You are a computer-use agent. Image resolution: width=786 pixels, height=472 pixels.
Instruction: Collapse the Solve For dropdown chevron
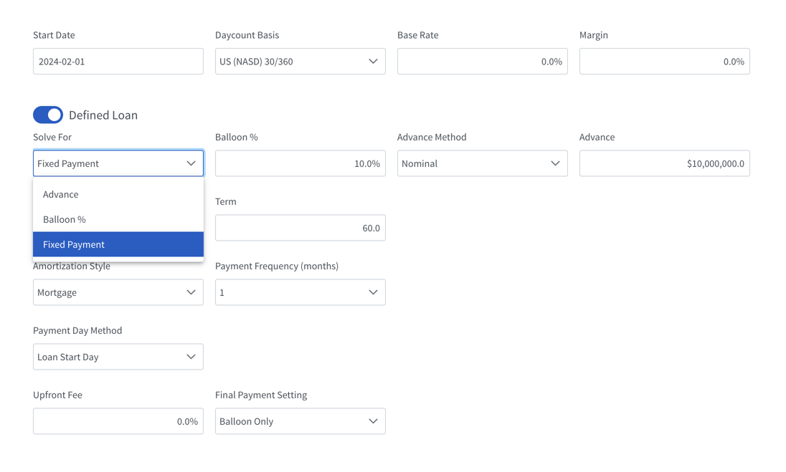pos(191,163)
